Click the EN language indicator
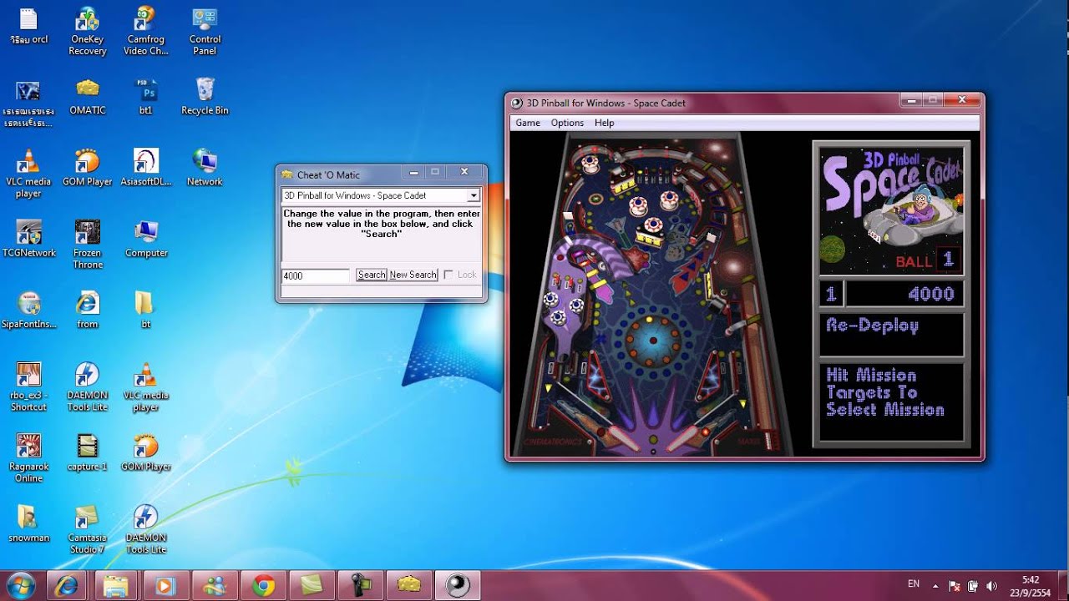This screenshot has width=1069, height=601. (914, 583)
